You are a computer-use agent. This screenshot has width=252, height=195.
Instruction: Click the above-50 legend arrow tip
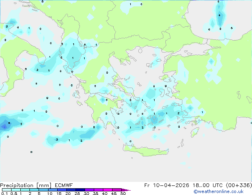(x=126, y=190)
